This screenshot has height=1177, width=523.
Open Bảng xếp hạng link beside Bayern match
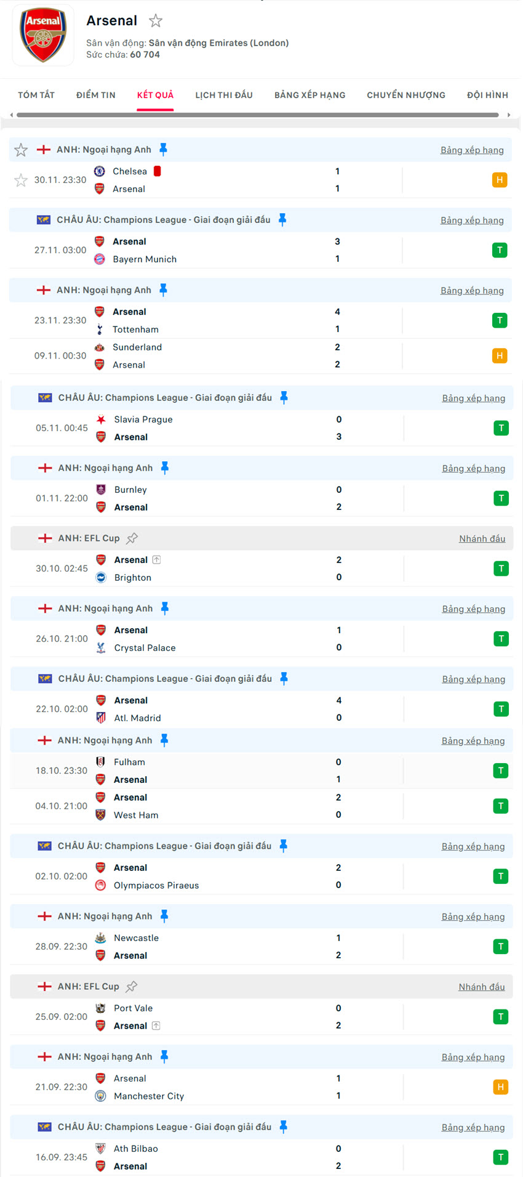point(472,220)
